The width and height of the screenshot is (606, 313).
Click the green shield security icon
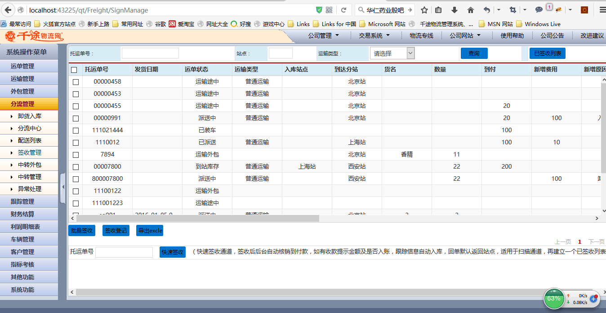click(319, 10)
